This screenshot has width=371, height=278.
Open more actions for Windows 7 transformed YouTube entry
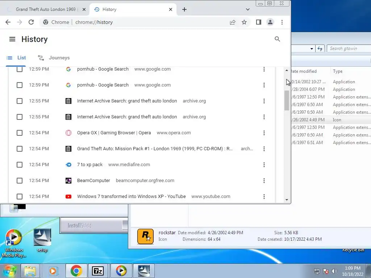[264, 197]
